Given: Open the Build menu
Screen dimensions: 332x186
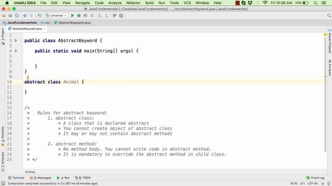Looking at the screenshot, I should tap(149, 3).
